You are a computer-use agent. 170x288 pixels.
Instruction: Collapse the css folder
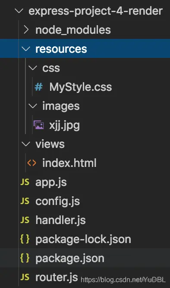(33, 68)
